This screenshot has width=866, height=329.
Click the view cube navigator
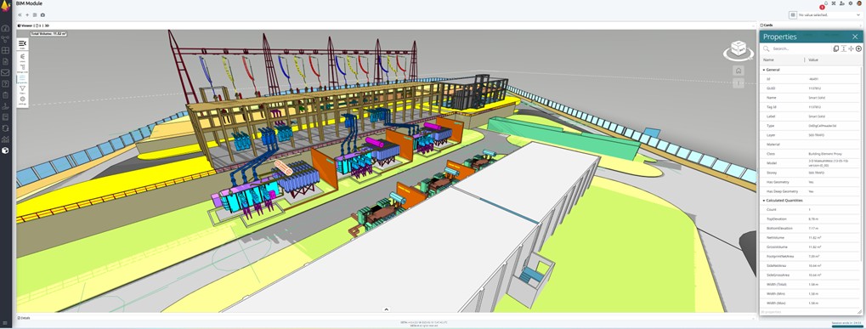click(x=739, y=51)
